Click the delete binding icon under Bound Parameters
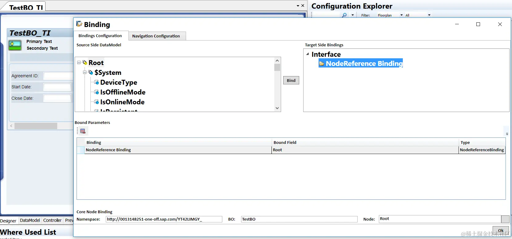Viewport: 512px width, 239px height. click(x=83, y=131)
